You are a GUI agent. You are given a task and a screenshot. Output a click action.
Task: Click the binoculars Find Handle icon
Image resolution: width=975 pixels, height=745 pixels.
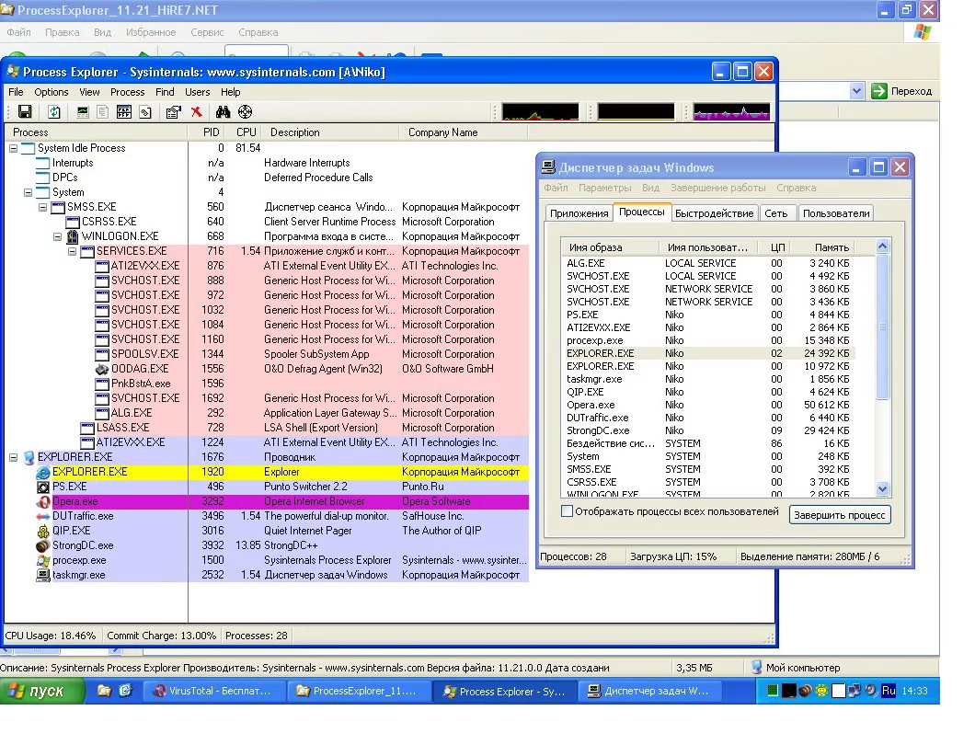click(x=223, y=112)
